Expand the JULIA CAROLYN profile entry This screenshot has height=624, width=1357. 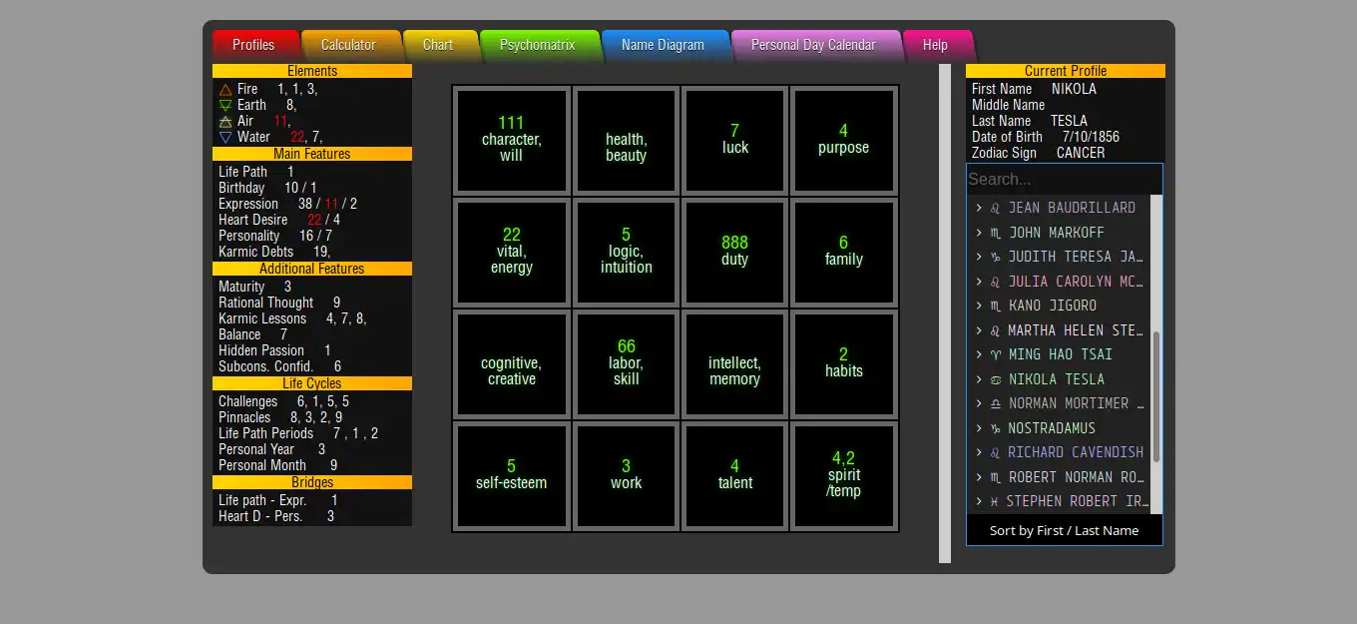pos(979,282)
